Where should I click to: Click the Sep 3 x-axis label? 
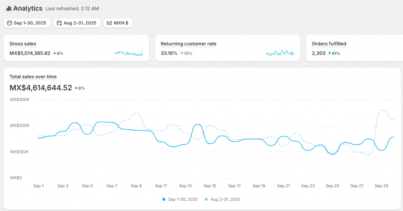pos(63,186)
